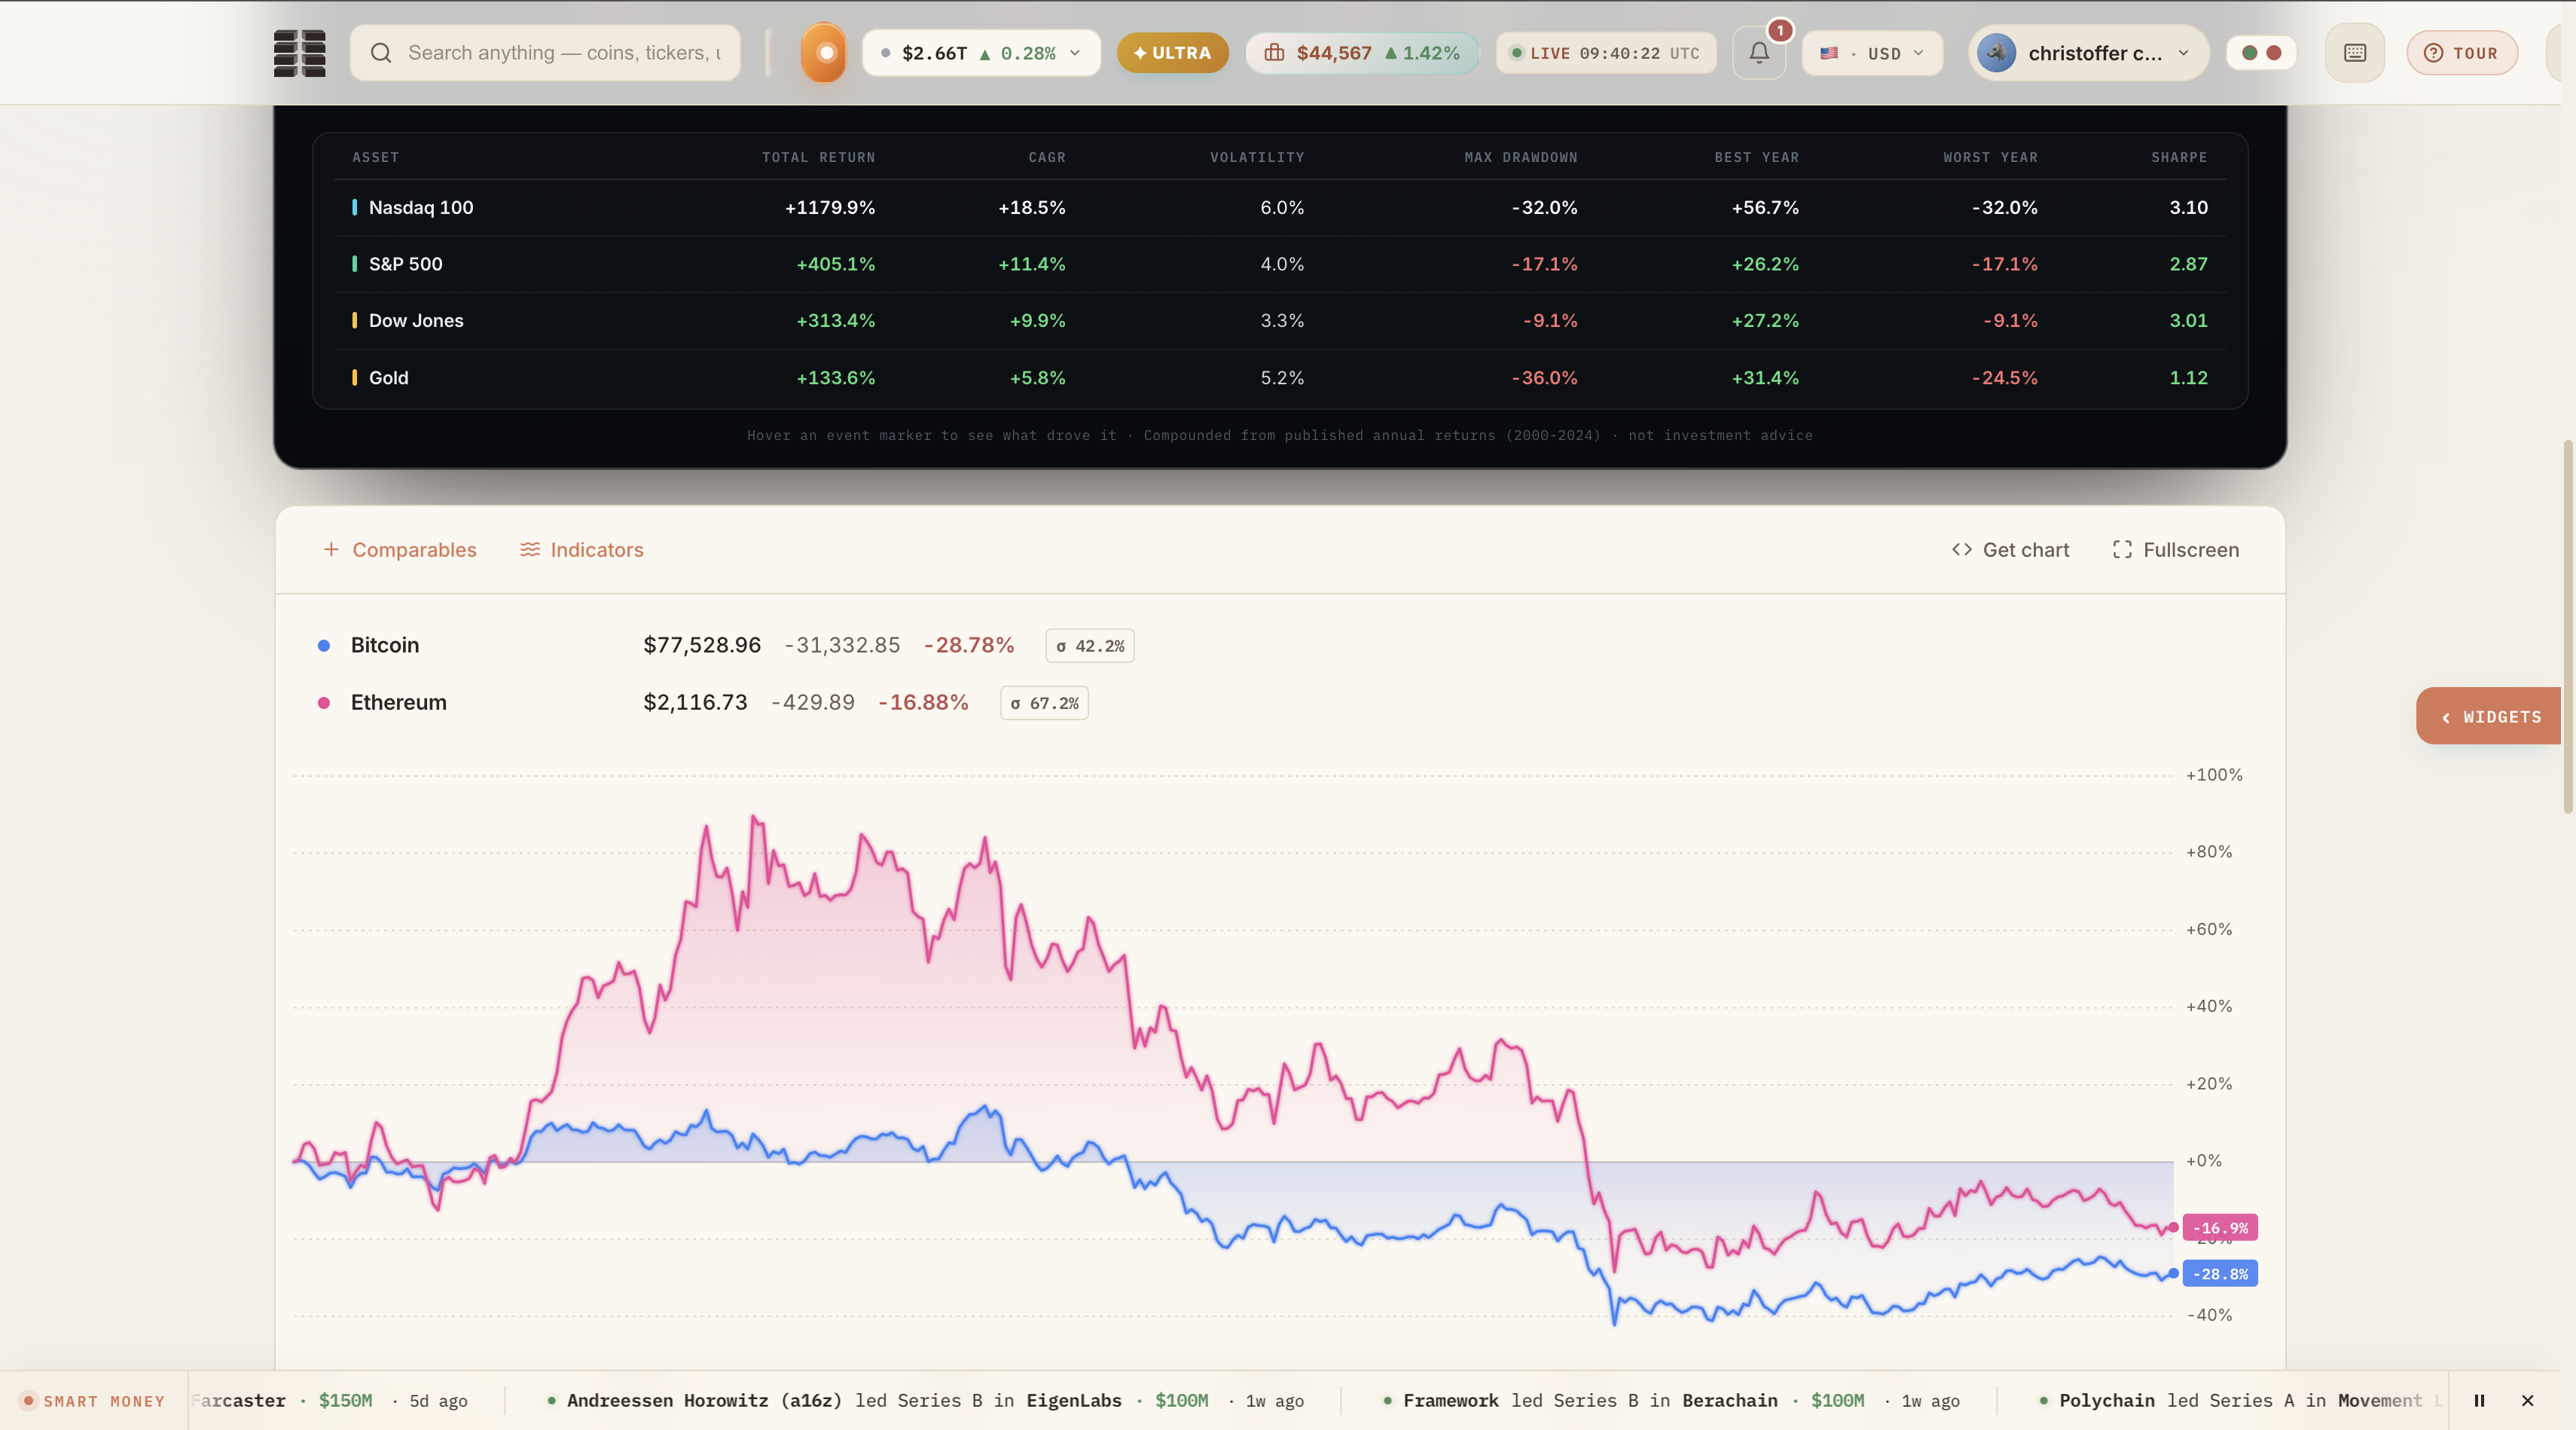2576x1430 pixels.
Task: Click the ULTRA plan badge
Action: pos(1172,53)
